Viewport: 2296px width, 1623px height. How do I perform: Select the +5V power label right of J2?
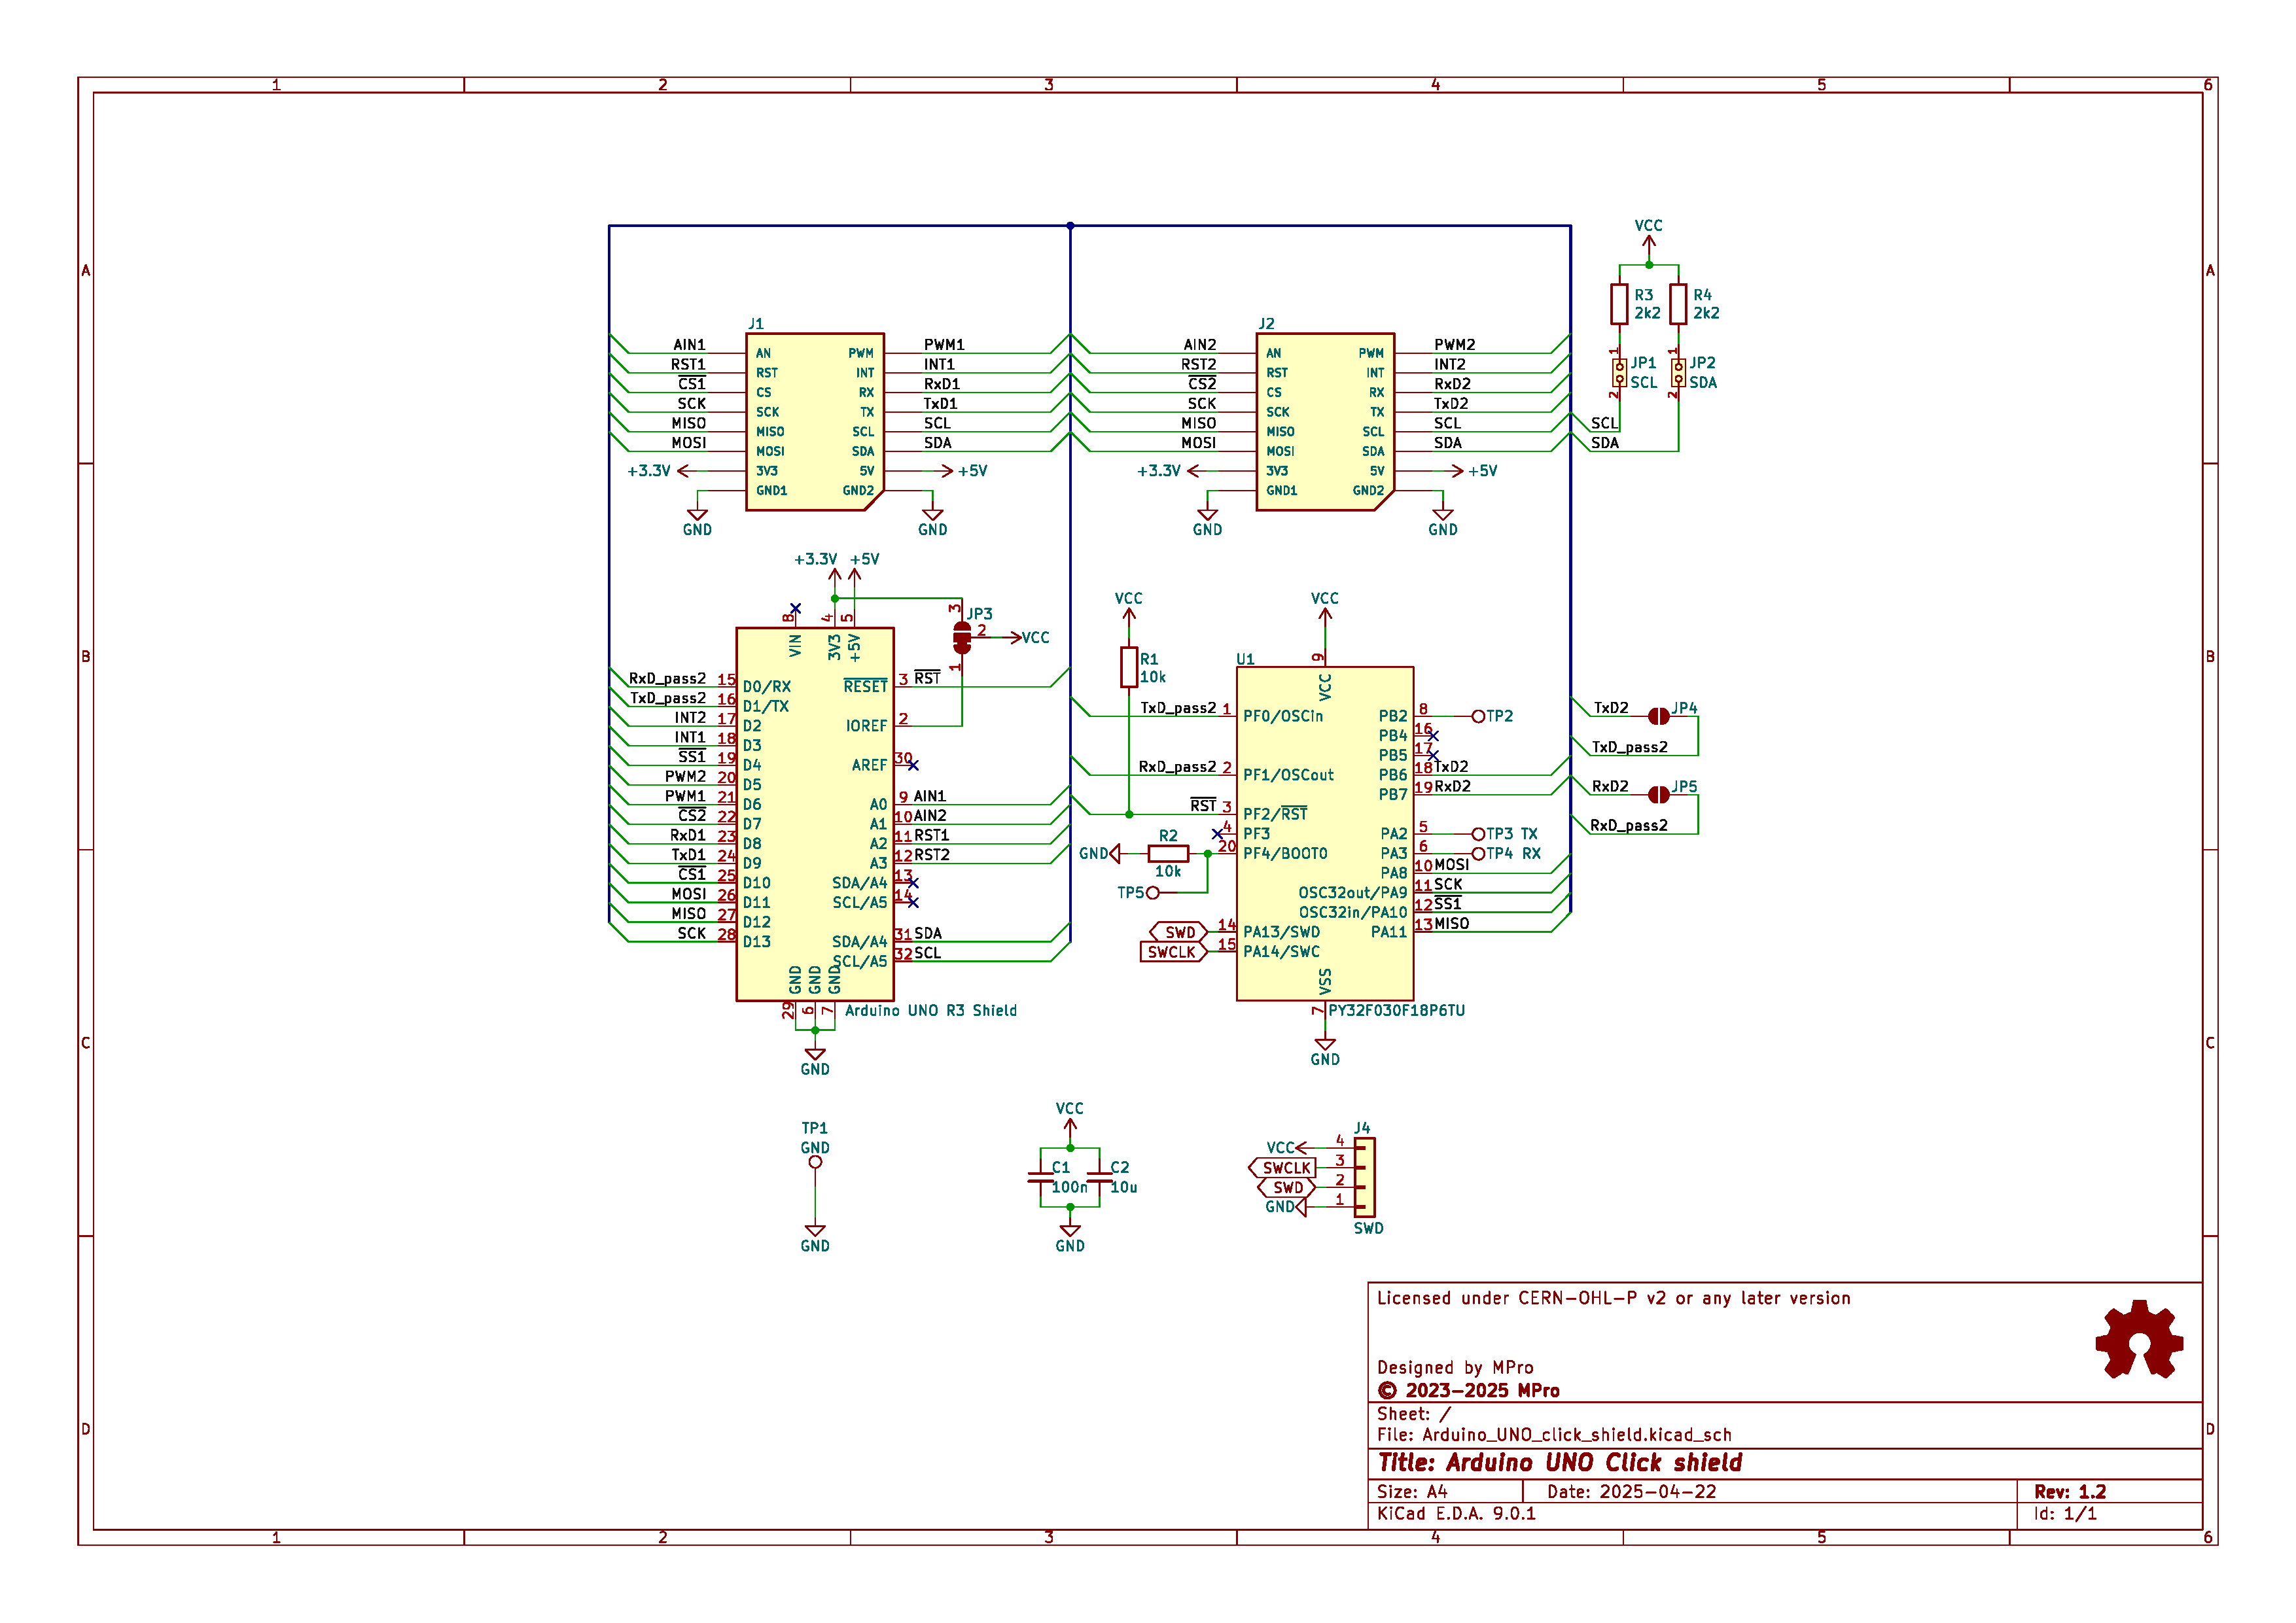1482,470
